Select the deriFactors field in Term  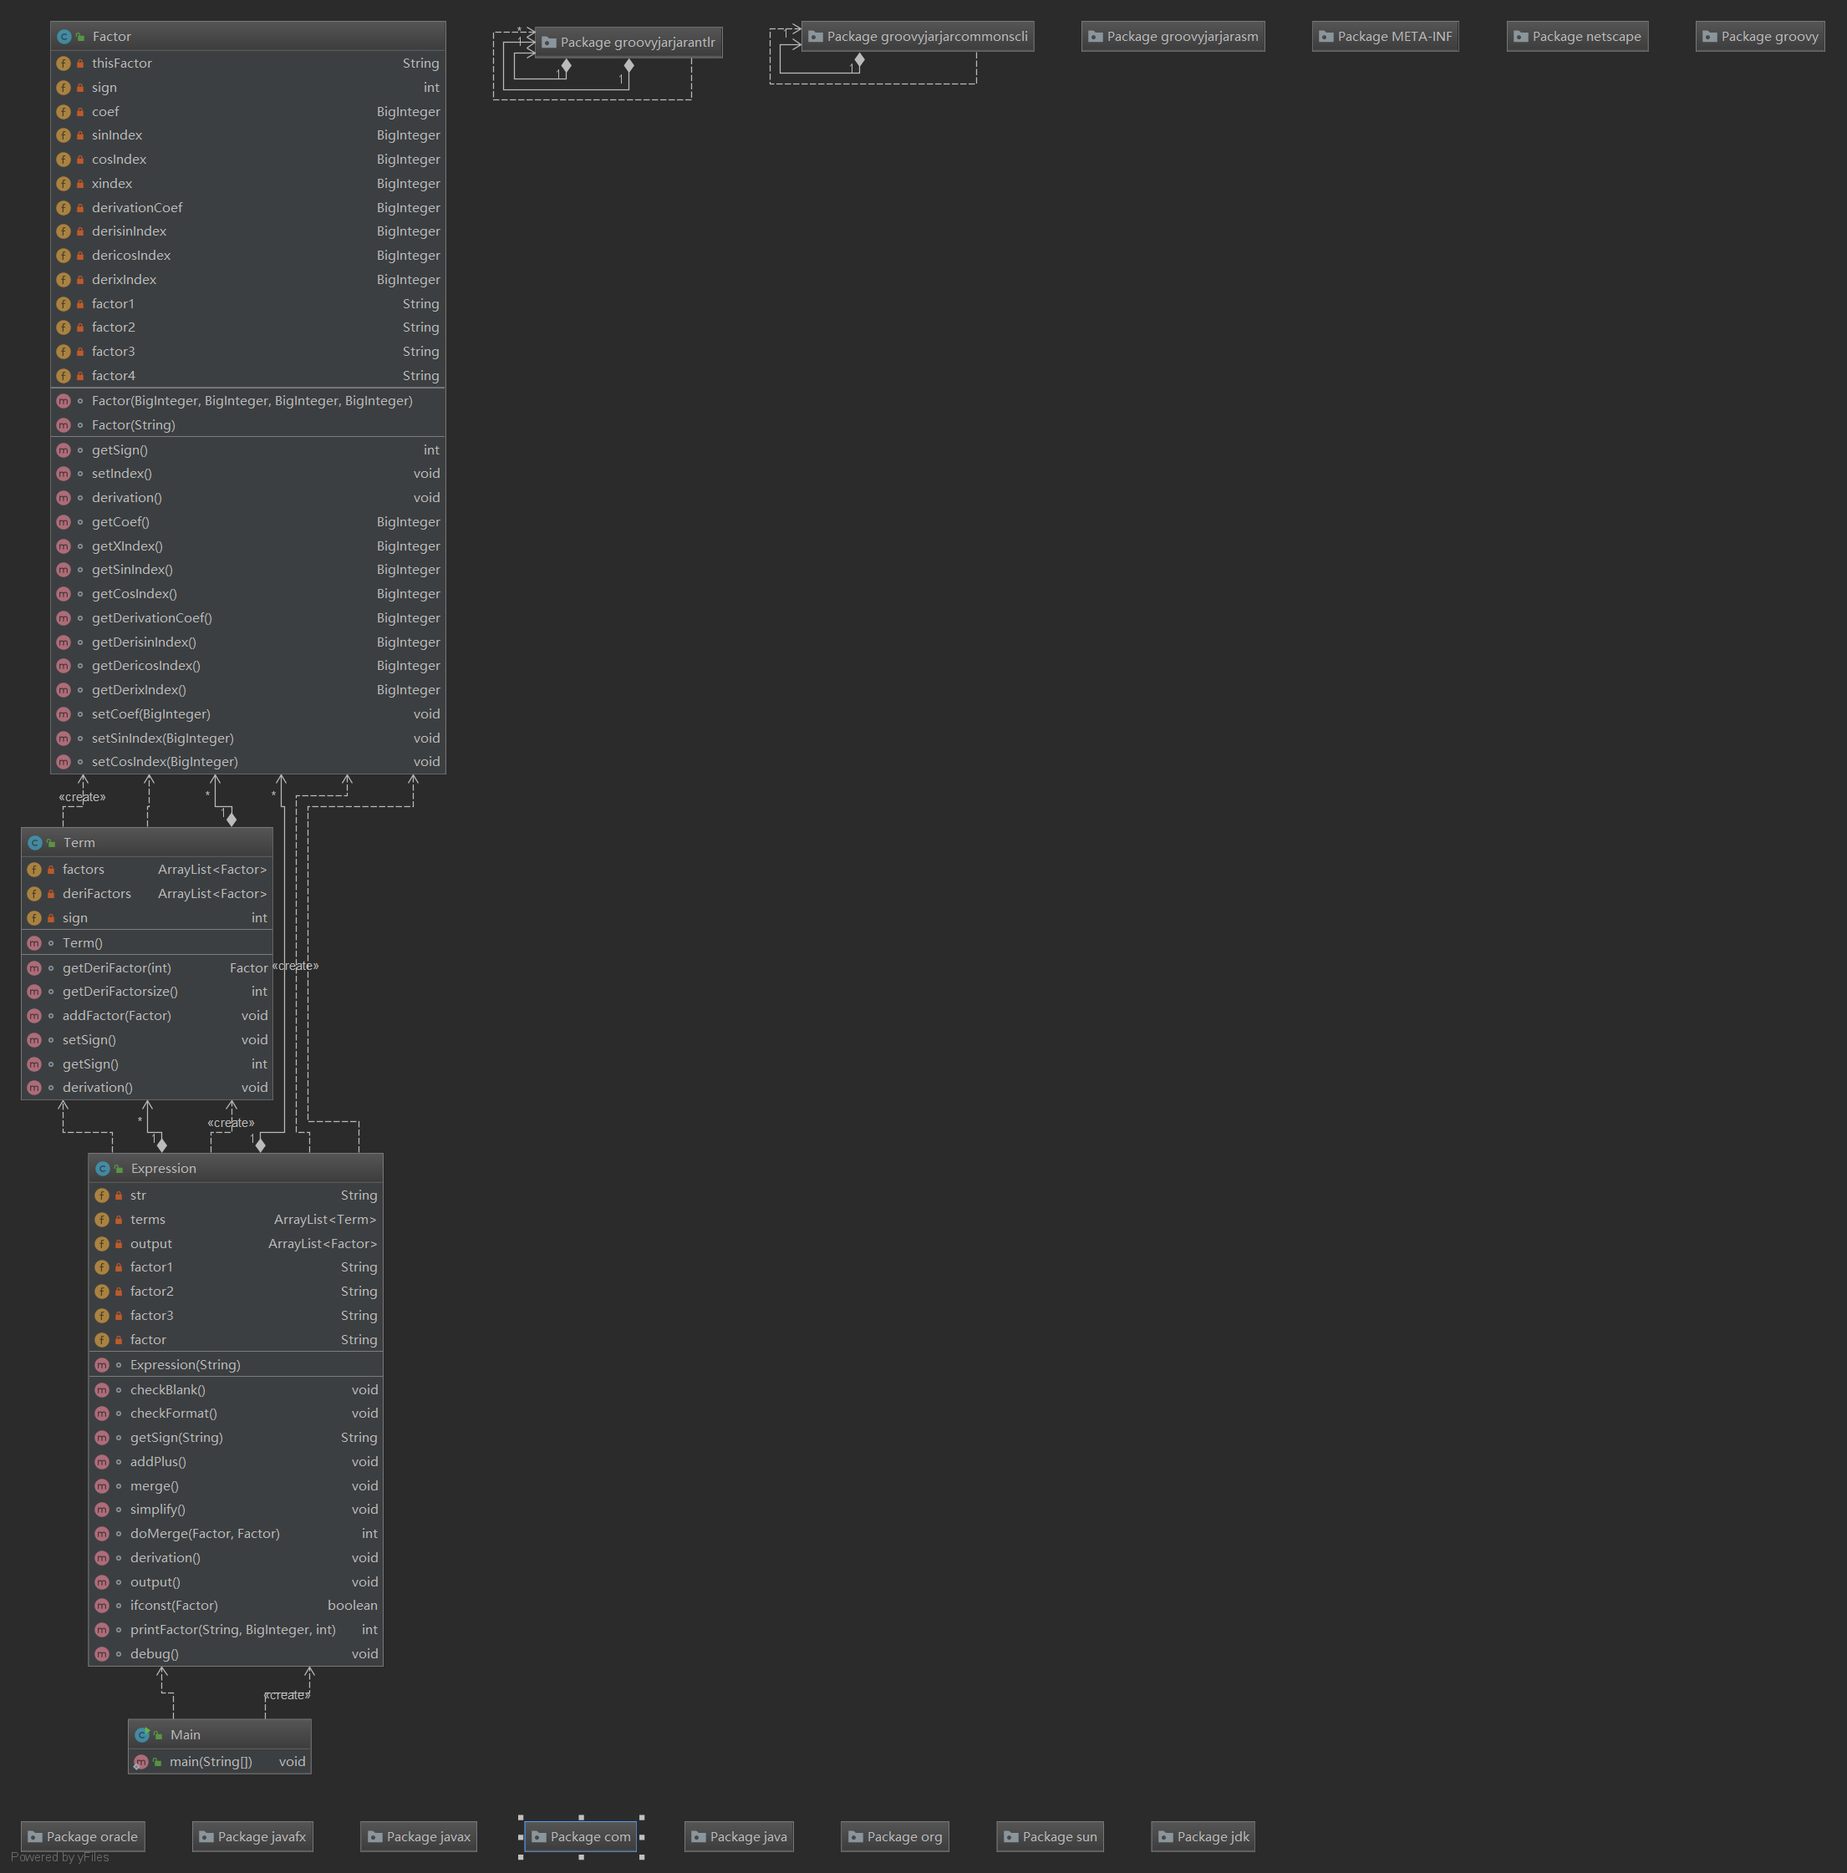tap(97, 894)
